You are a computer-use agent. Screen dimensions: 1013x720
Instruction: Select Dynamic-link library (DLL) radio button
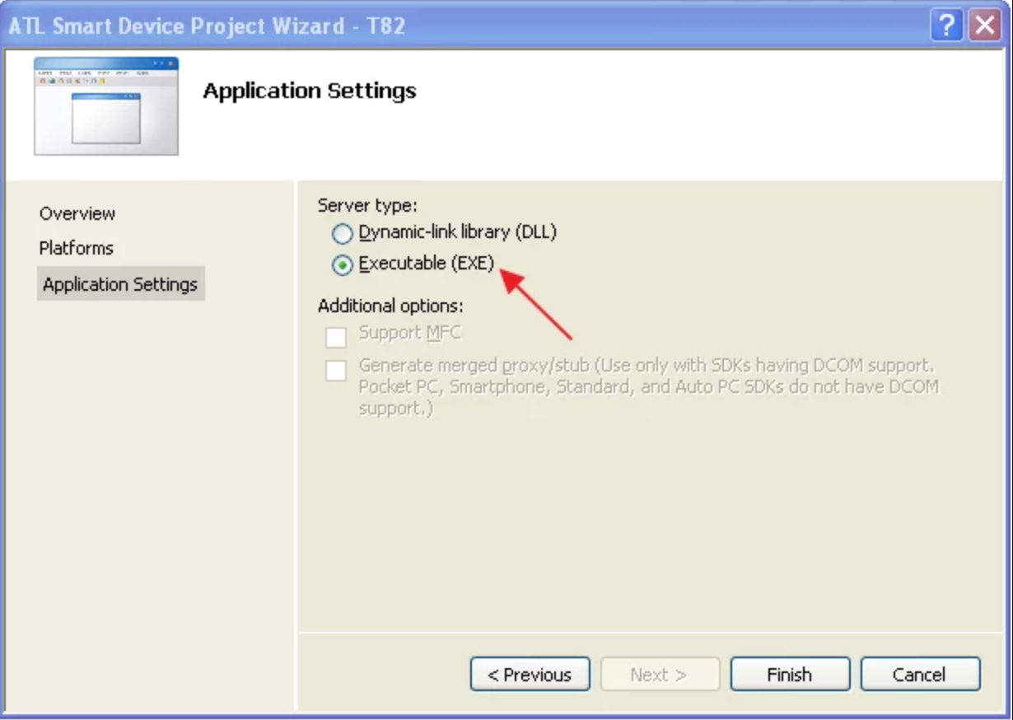[x=342, y=234]
